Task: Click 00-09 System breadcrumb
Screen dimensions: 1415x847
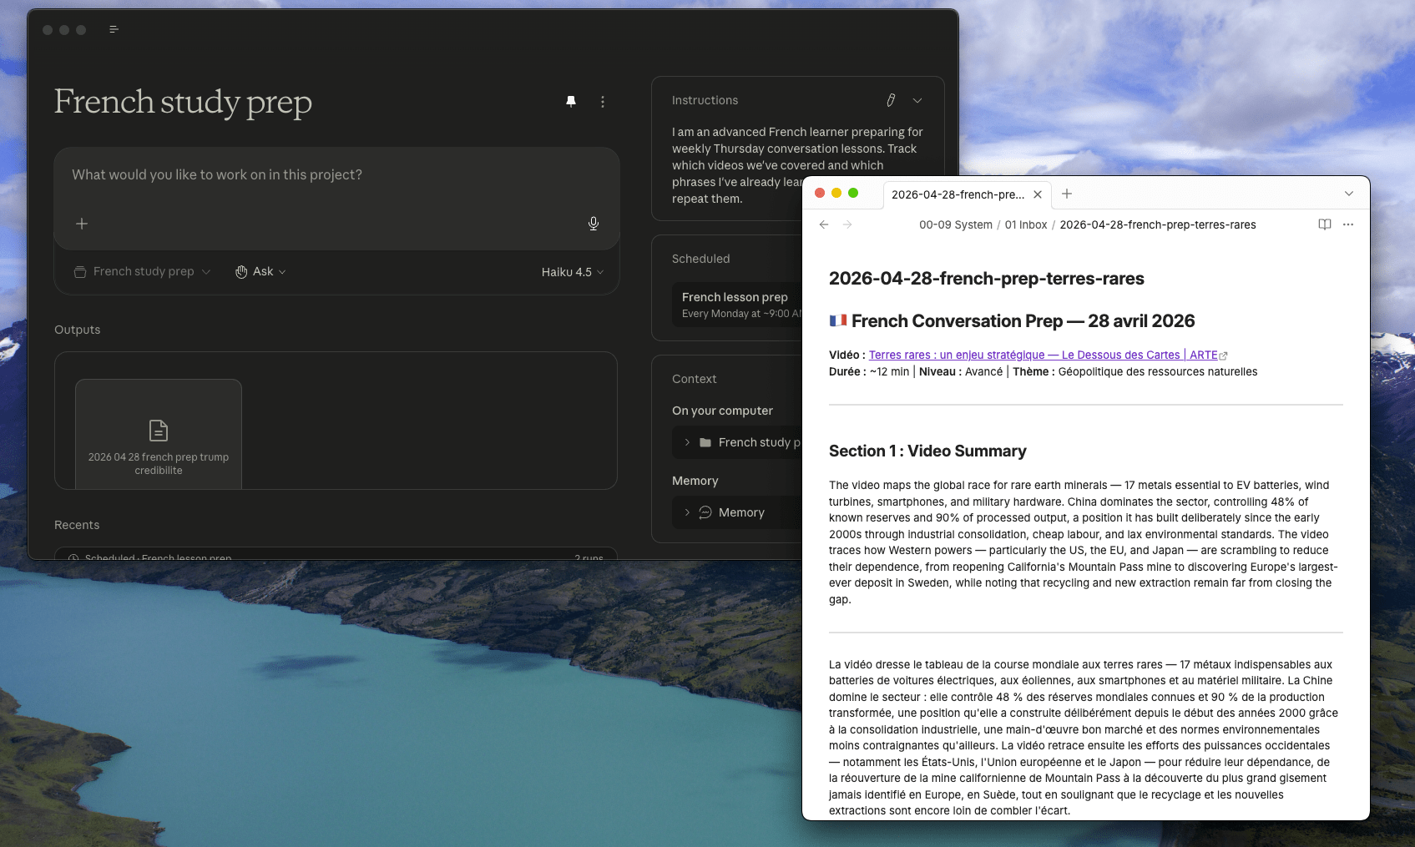Action: point(956,224)
